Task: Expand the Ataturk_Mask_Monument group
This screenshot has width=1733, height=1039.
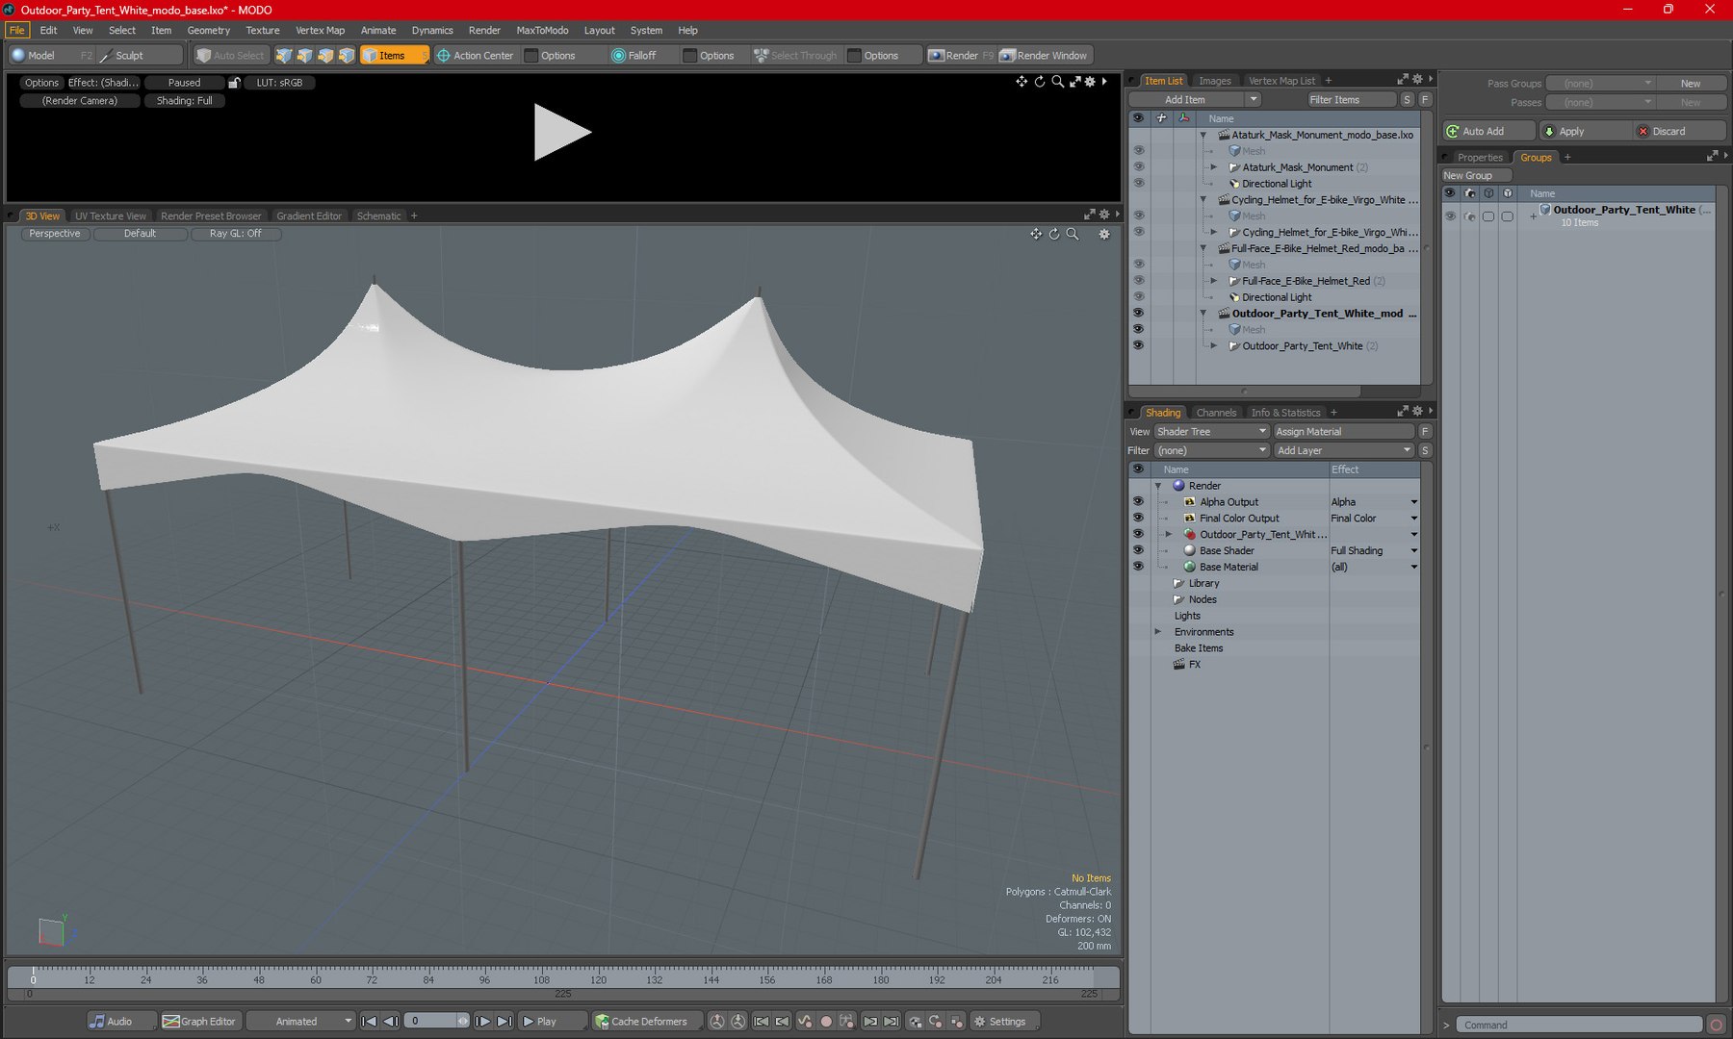Action: pyautogui.click(x=1214, y=167)
